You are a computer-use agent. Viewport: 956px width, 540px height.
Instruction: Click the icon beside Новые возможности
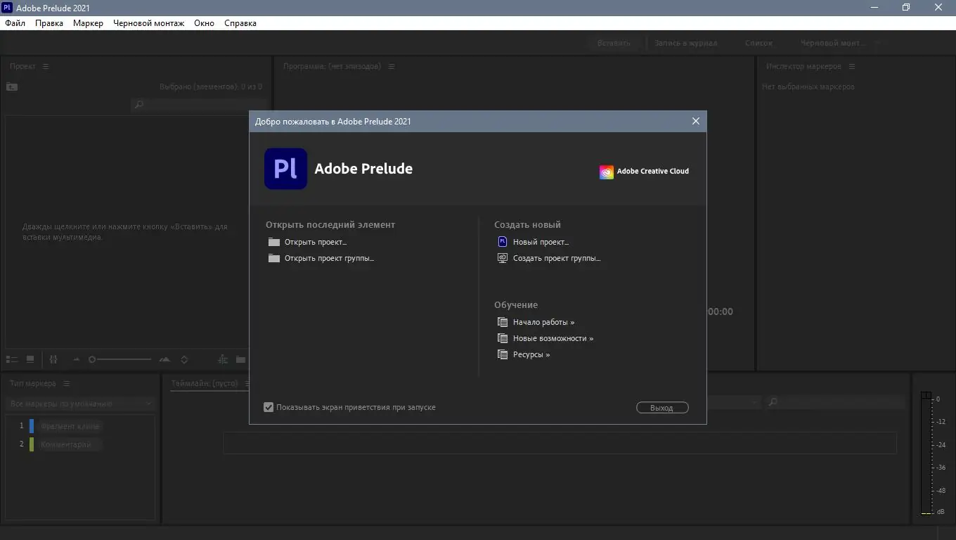click(502, 338)
